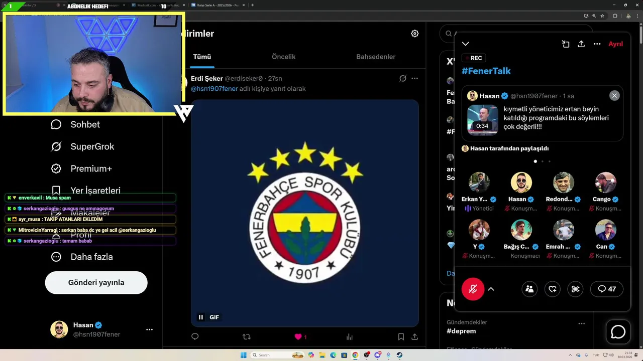
Task: Open Y speaker avatar in the Space
Action: click(479, 230)
